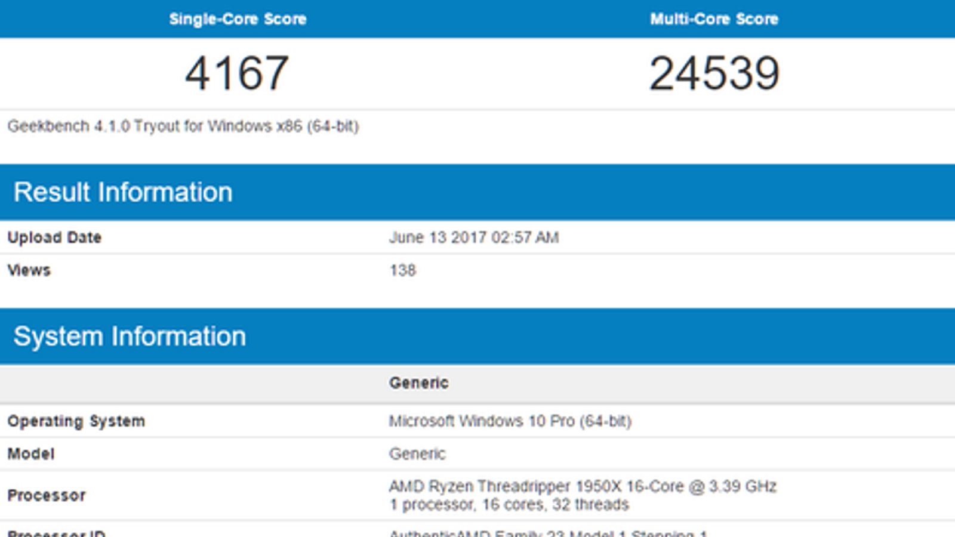
Task: Click the Views row label
Action: (29, 270)
